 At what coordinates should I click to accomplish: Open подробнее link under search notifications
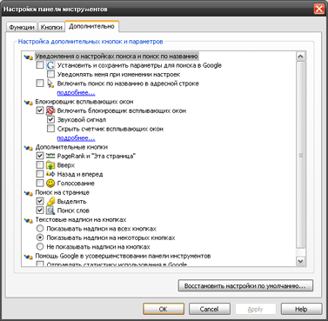point(76,92)
